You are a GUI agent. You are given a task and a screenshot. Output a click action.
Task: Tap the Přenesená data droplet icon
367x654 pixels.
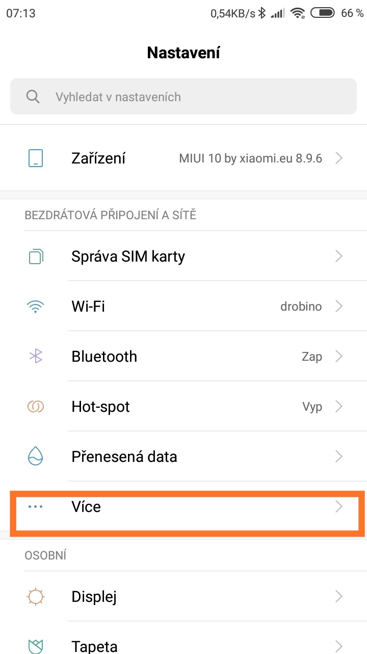coord(36,456)
